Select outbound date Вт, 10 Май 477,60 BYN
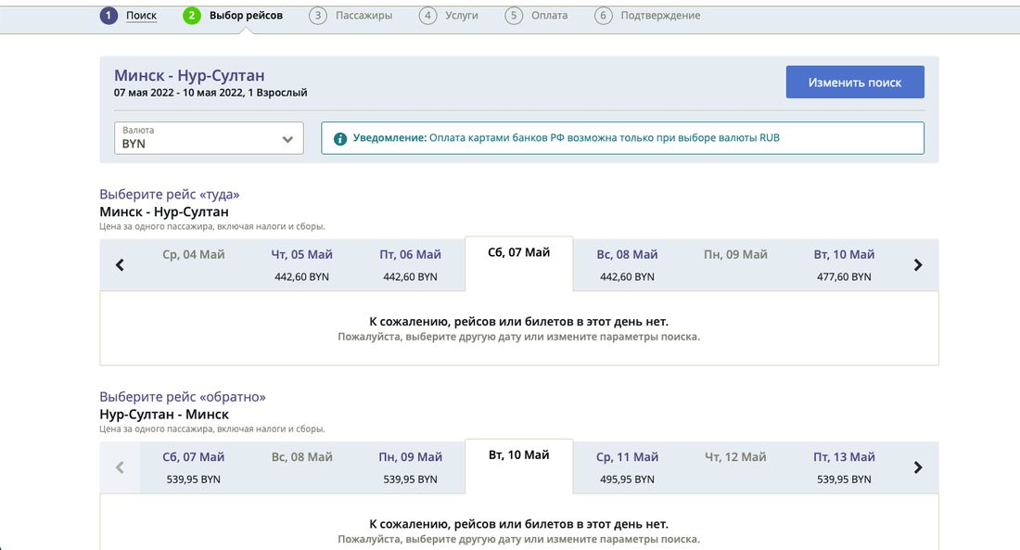The height and width of the screenshot is (550, 1020). tap(844, 264)
